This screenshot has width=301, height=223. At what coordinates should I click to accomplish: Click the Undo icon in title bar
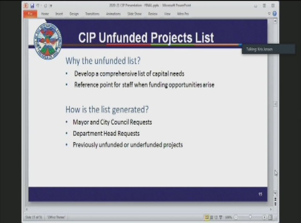coord(39,6)
